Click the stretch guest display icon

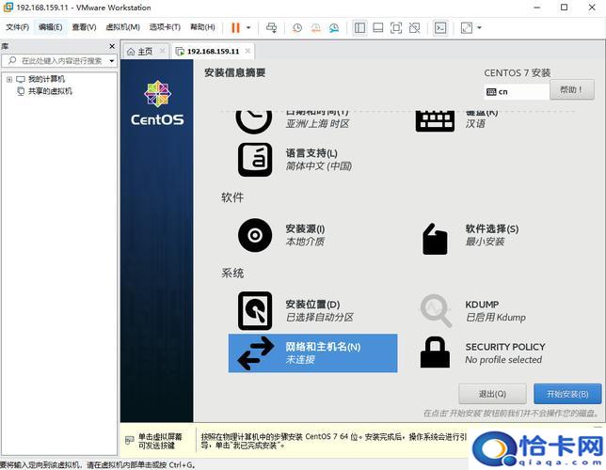(467, 28)
